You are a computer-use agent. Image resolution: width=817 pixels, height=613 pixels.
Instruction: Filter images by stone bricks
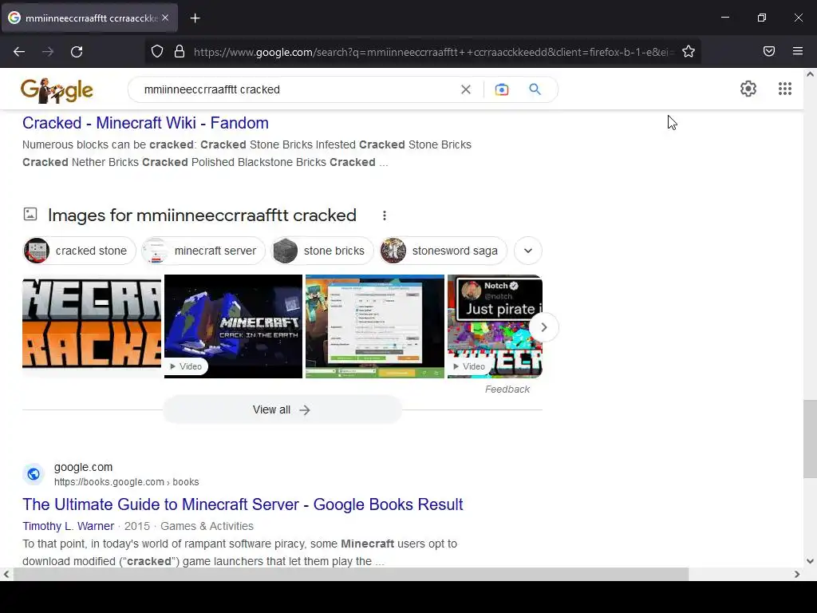322,251
